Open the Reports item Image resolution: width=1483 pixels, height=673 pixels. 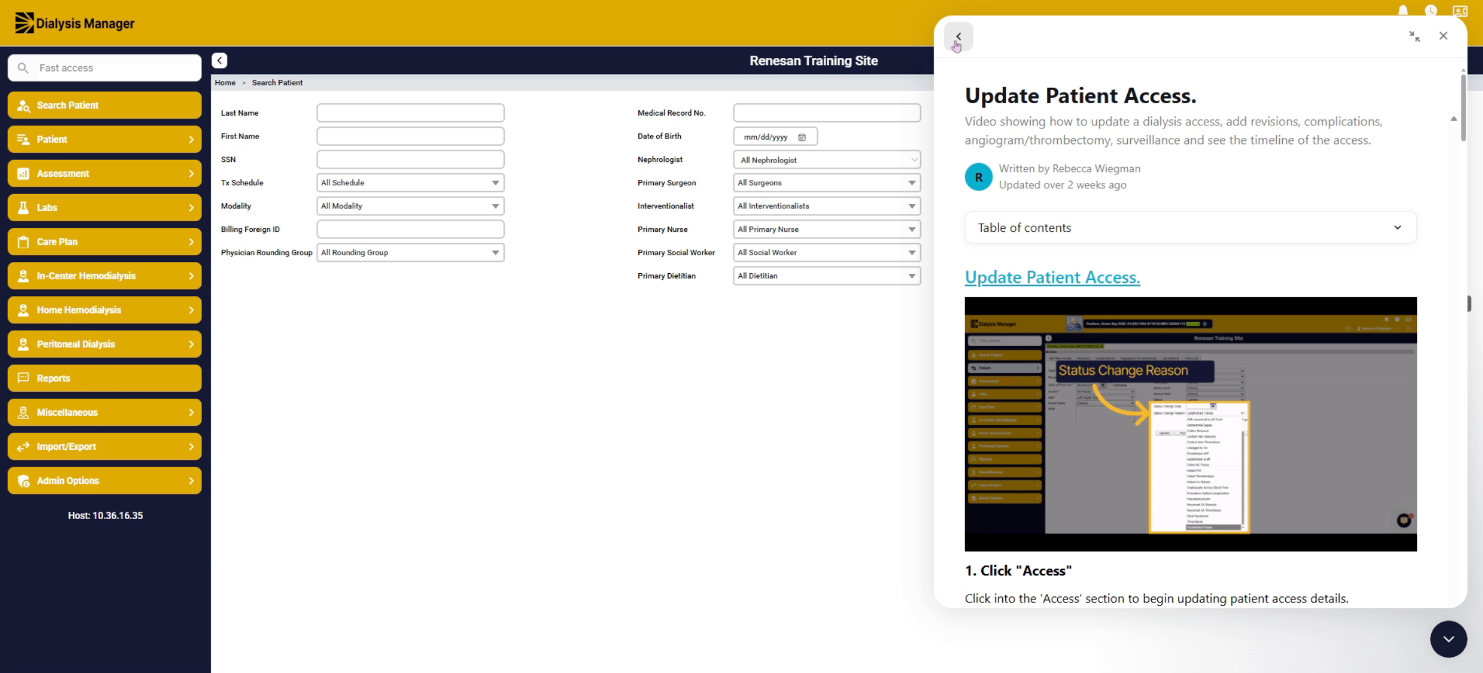click(x=104, y=378)
